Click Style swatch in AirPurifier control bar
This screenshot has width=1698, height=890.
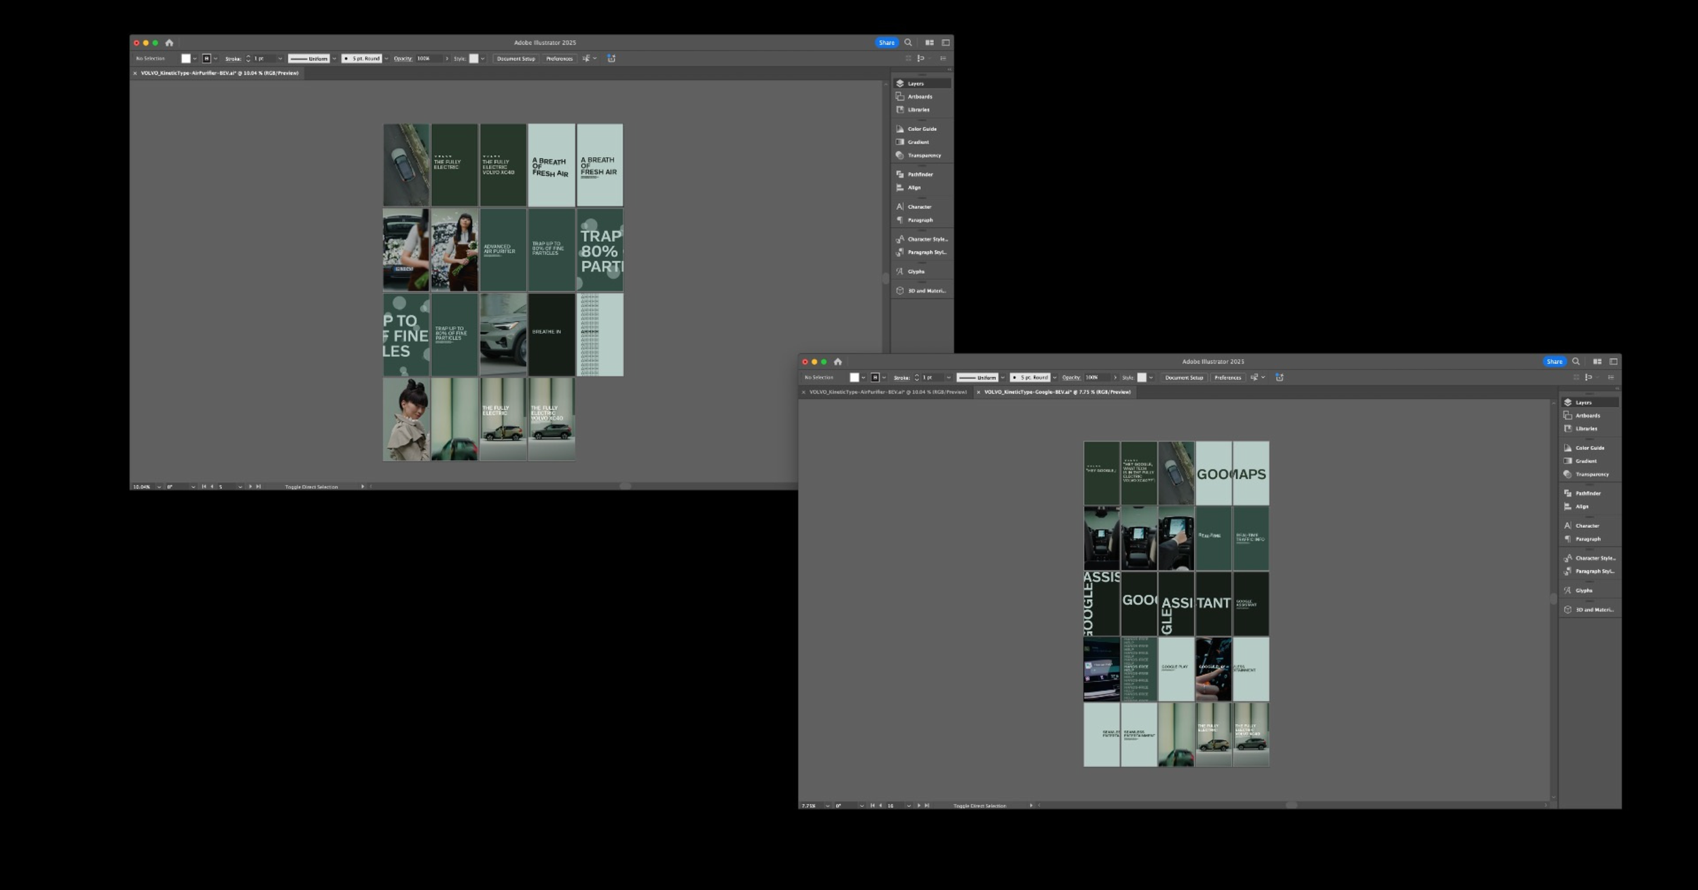pyautogui.click(x=474, y=58)
